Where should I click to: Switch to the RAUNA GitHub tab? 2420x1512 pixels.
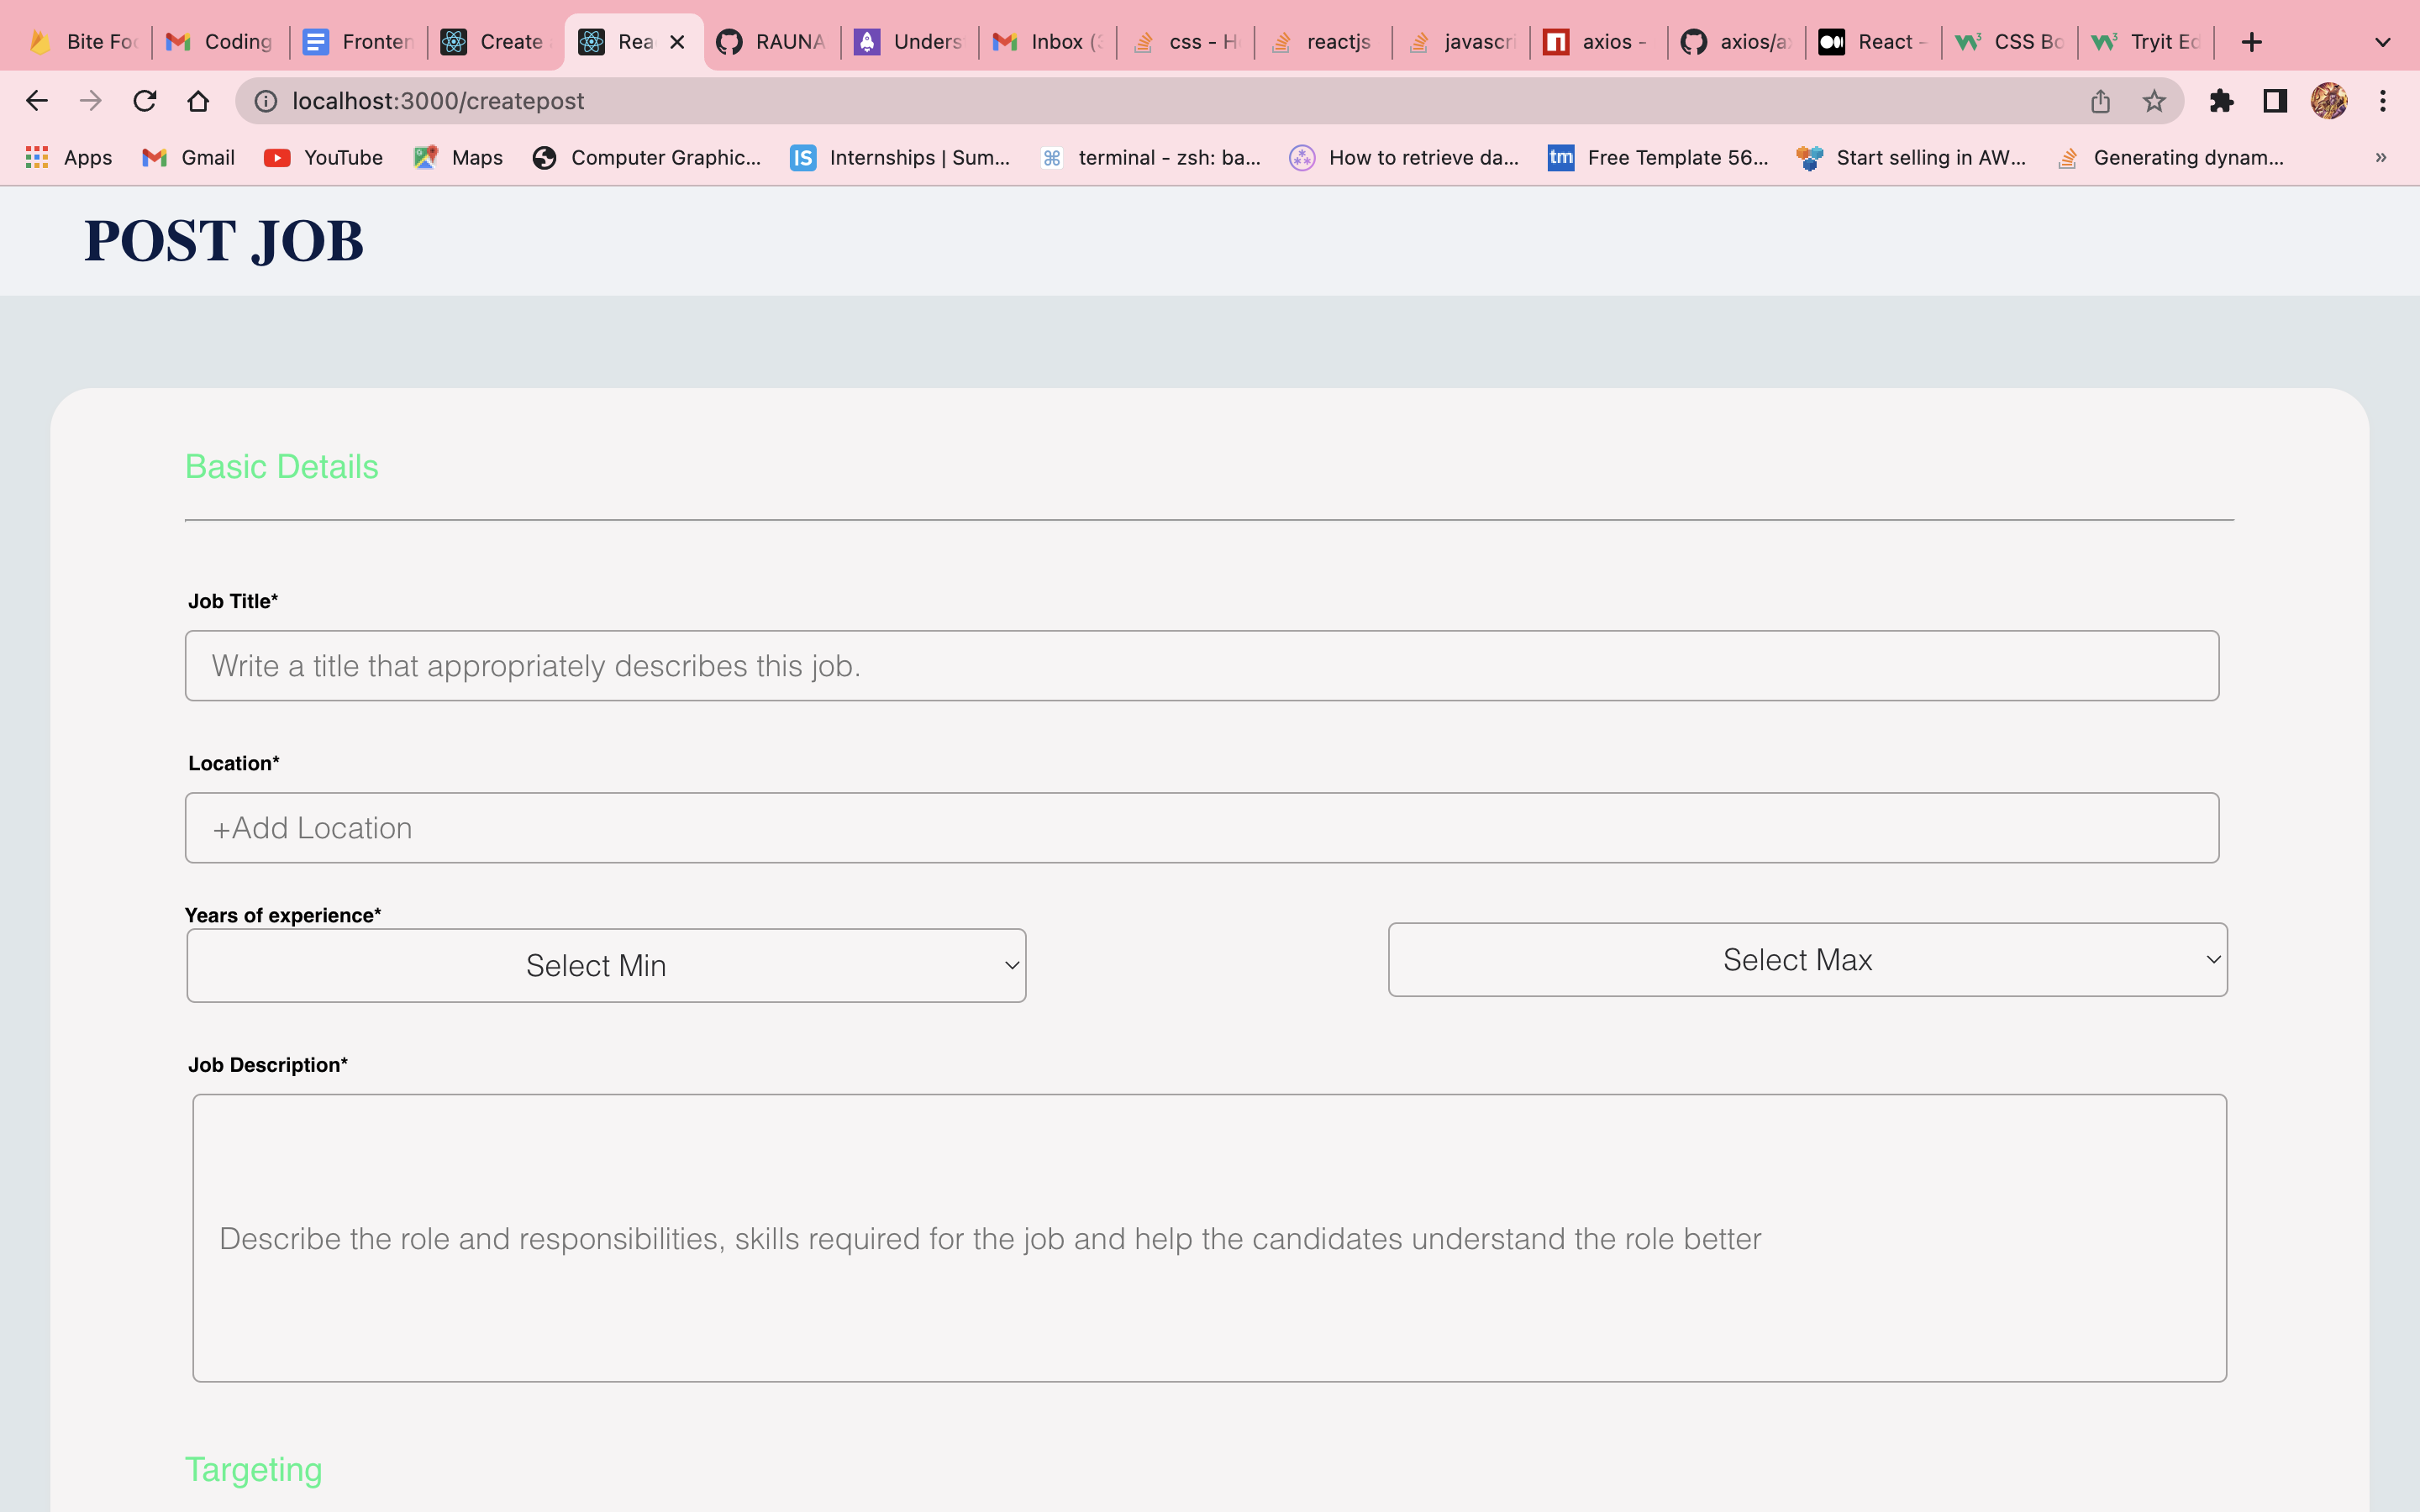tap(771, 41)
